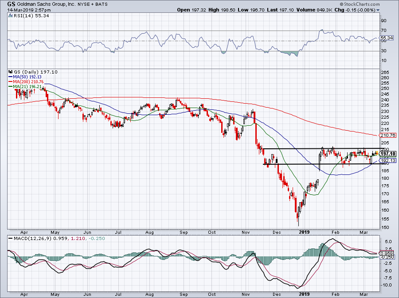This screenshot has width=399, height=298.
Task: Click the candlestick icon beside GS (Daily)
Action: [x=10, y=72]
